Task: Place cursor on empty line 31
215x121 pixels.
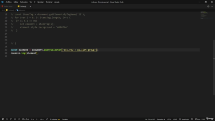Action: [105, 56]
